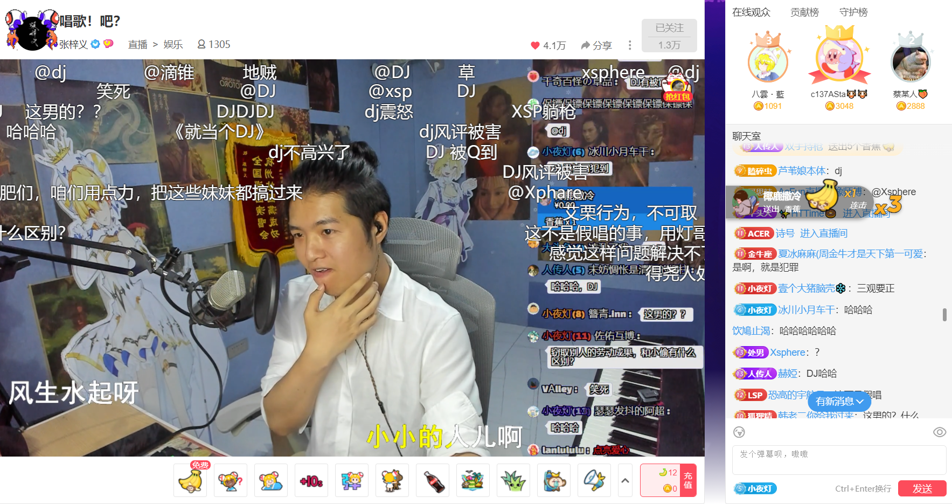Jump to new messages via 有新消息
Viewport: 952px width, 504px height.
(839, 401)
